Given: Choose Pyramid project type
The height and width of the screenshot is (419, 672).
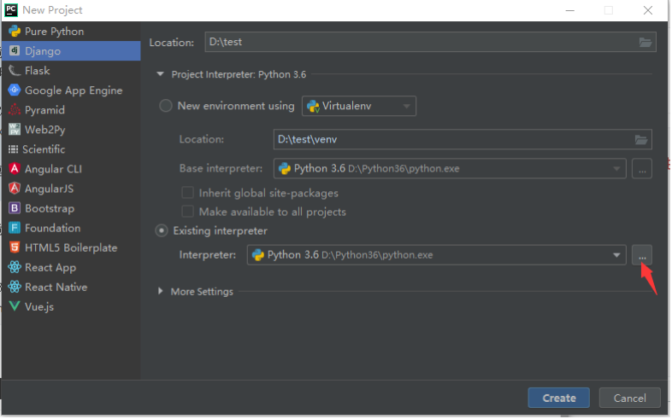Looking at the screenshot, I should point(71,110).
